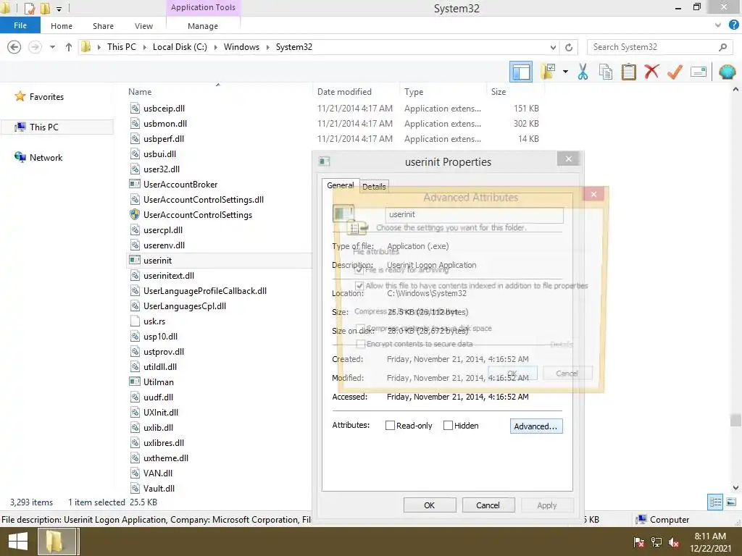742x556 pixels.
Task: Click the globe icon at toolbar end
Action: pyautogui.click(x=727, y=72)
